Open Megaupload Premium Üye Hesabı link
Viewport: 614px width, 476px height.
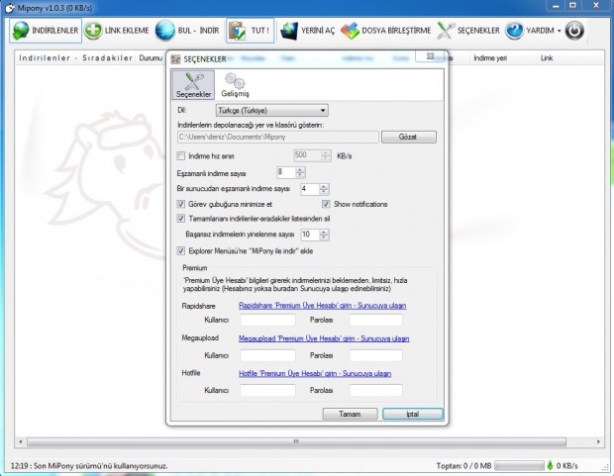(324, 338)
